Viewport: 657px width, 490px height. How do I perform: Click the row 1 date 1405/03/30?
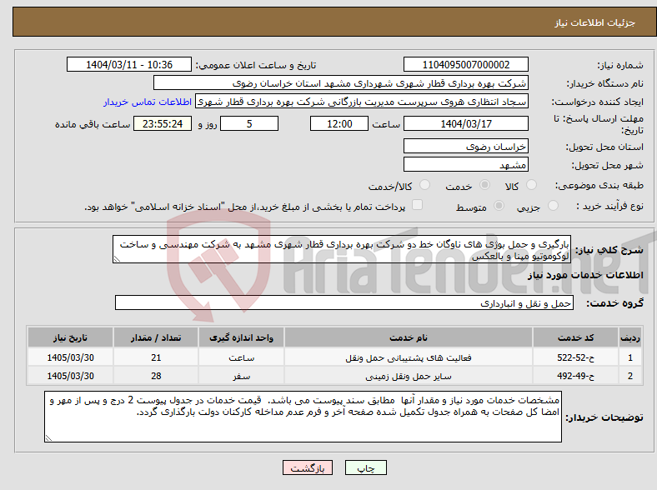point(70,357)
